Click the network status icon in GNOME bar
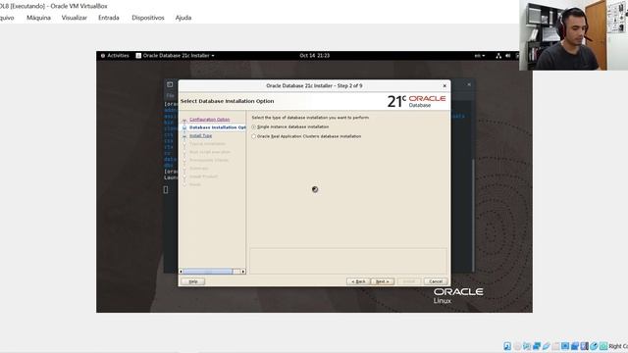Image resolution: width=628 pixels, height=353 pixels. 498,56
